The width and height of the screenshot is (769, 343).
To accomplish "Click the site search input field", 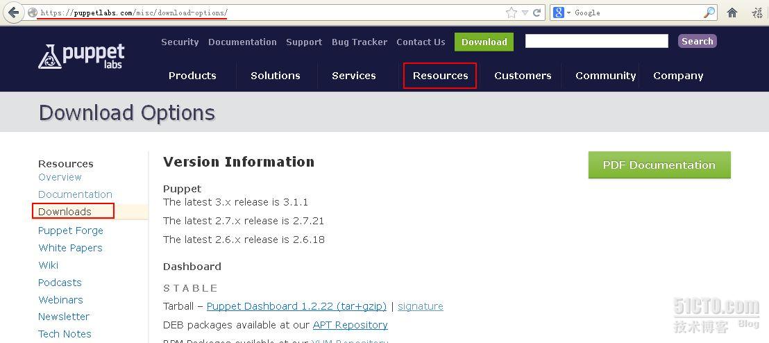I will tap(596, 41).
